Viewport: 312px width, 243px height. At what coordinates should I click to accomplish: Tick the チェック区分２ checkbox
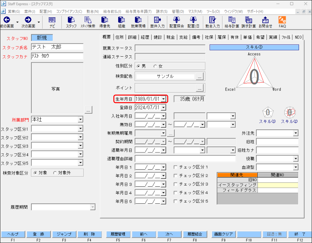click(x=175, y=176)
